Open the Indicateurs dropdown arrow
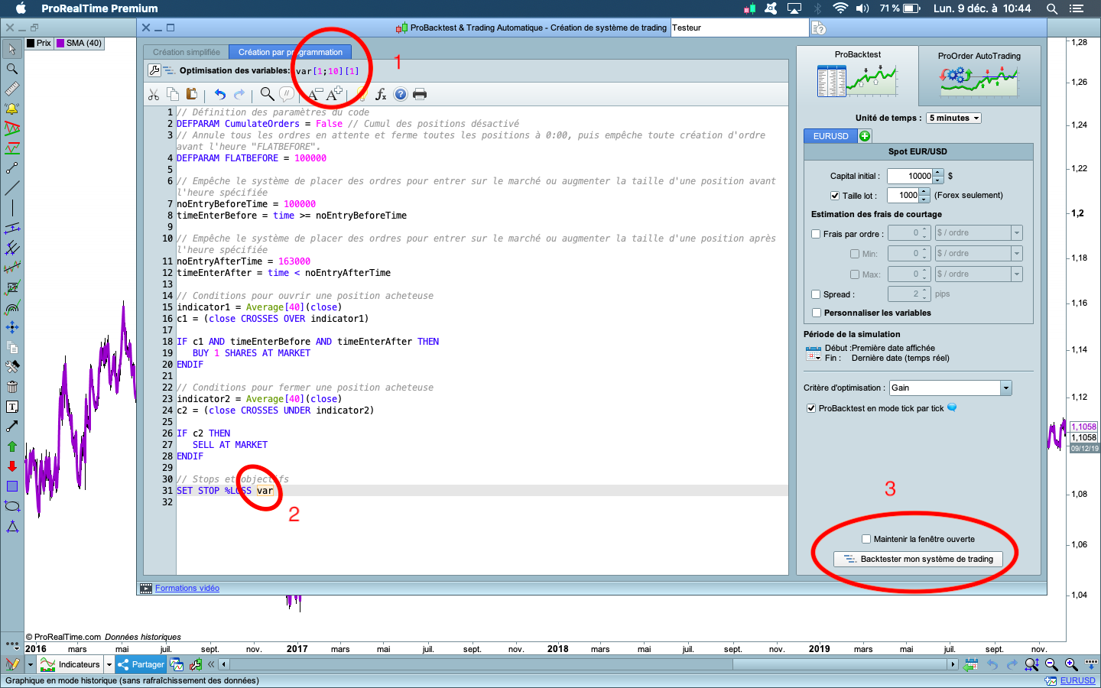Image resolution: width=1101 pixels, height=688 pixels. click(x=109, y=665)
